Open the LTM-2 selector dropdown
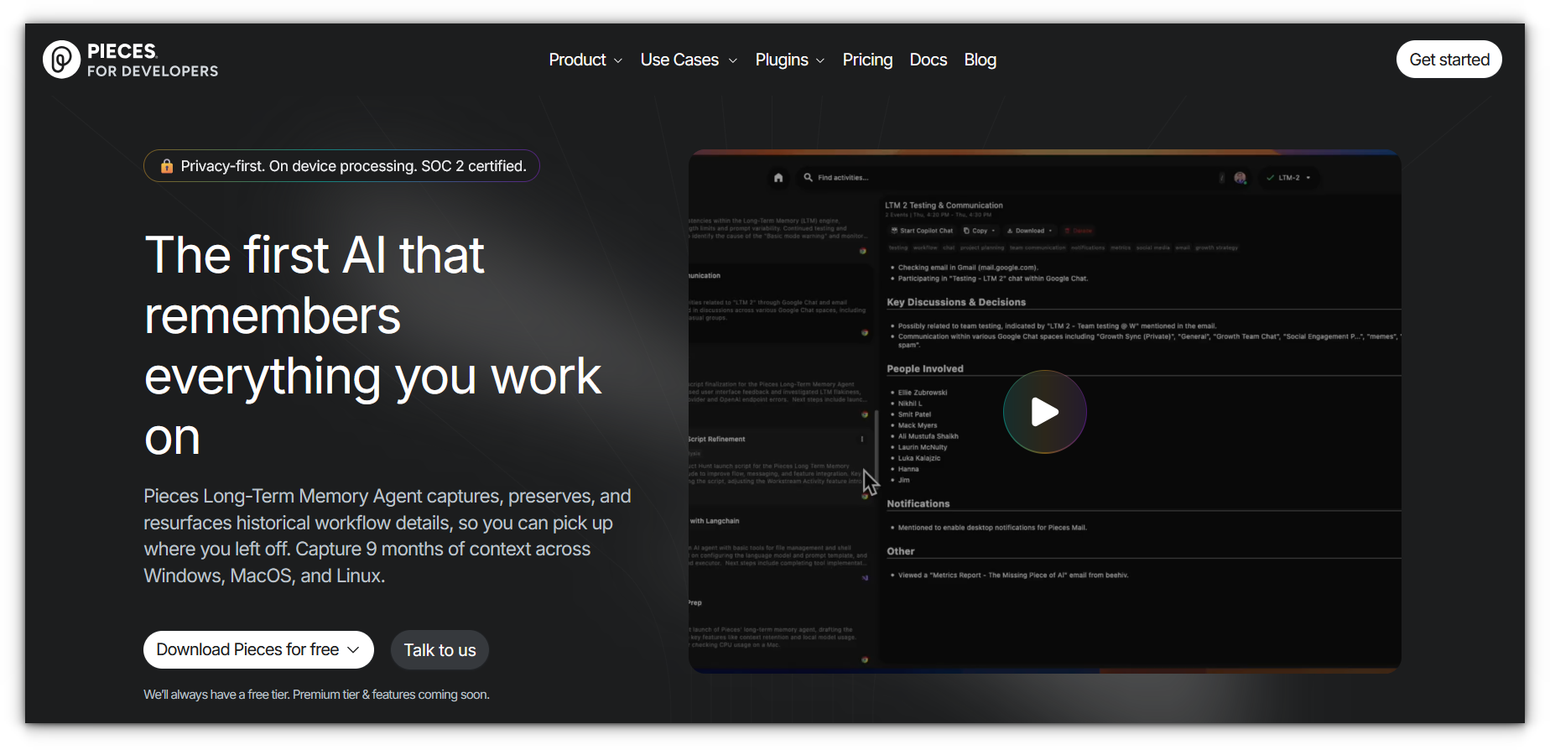Image resolution: width=1550 pixels, height=750 pixels. coord(1289,178)
